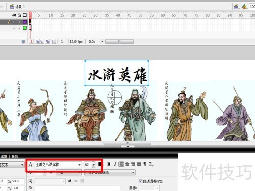Open the modify onion markers icon
Viewport: 255px width, 191px height.
54,42
